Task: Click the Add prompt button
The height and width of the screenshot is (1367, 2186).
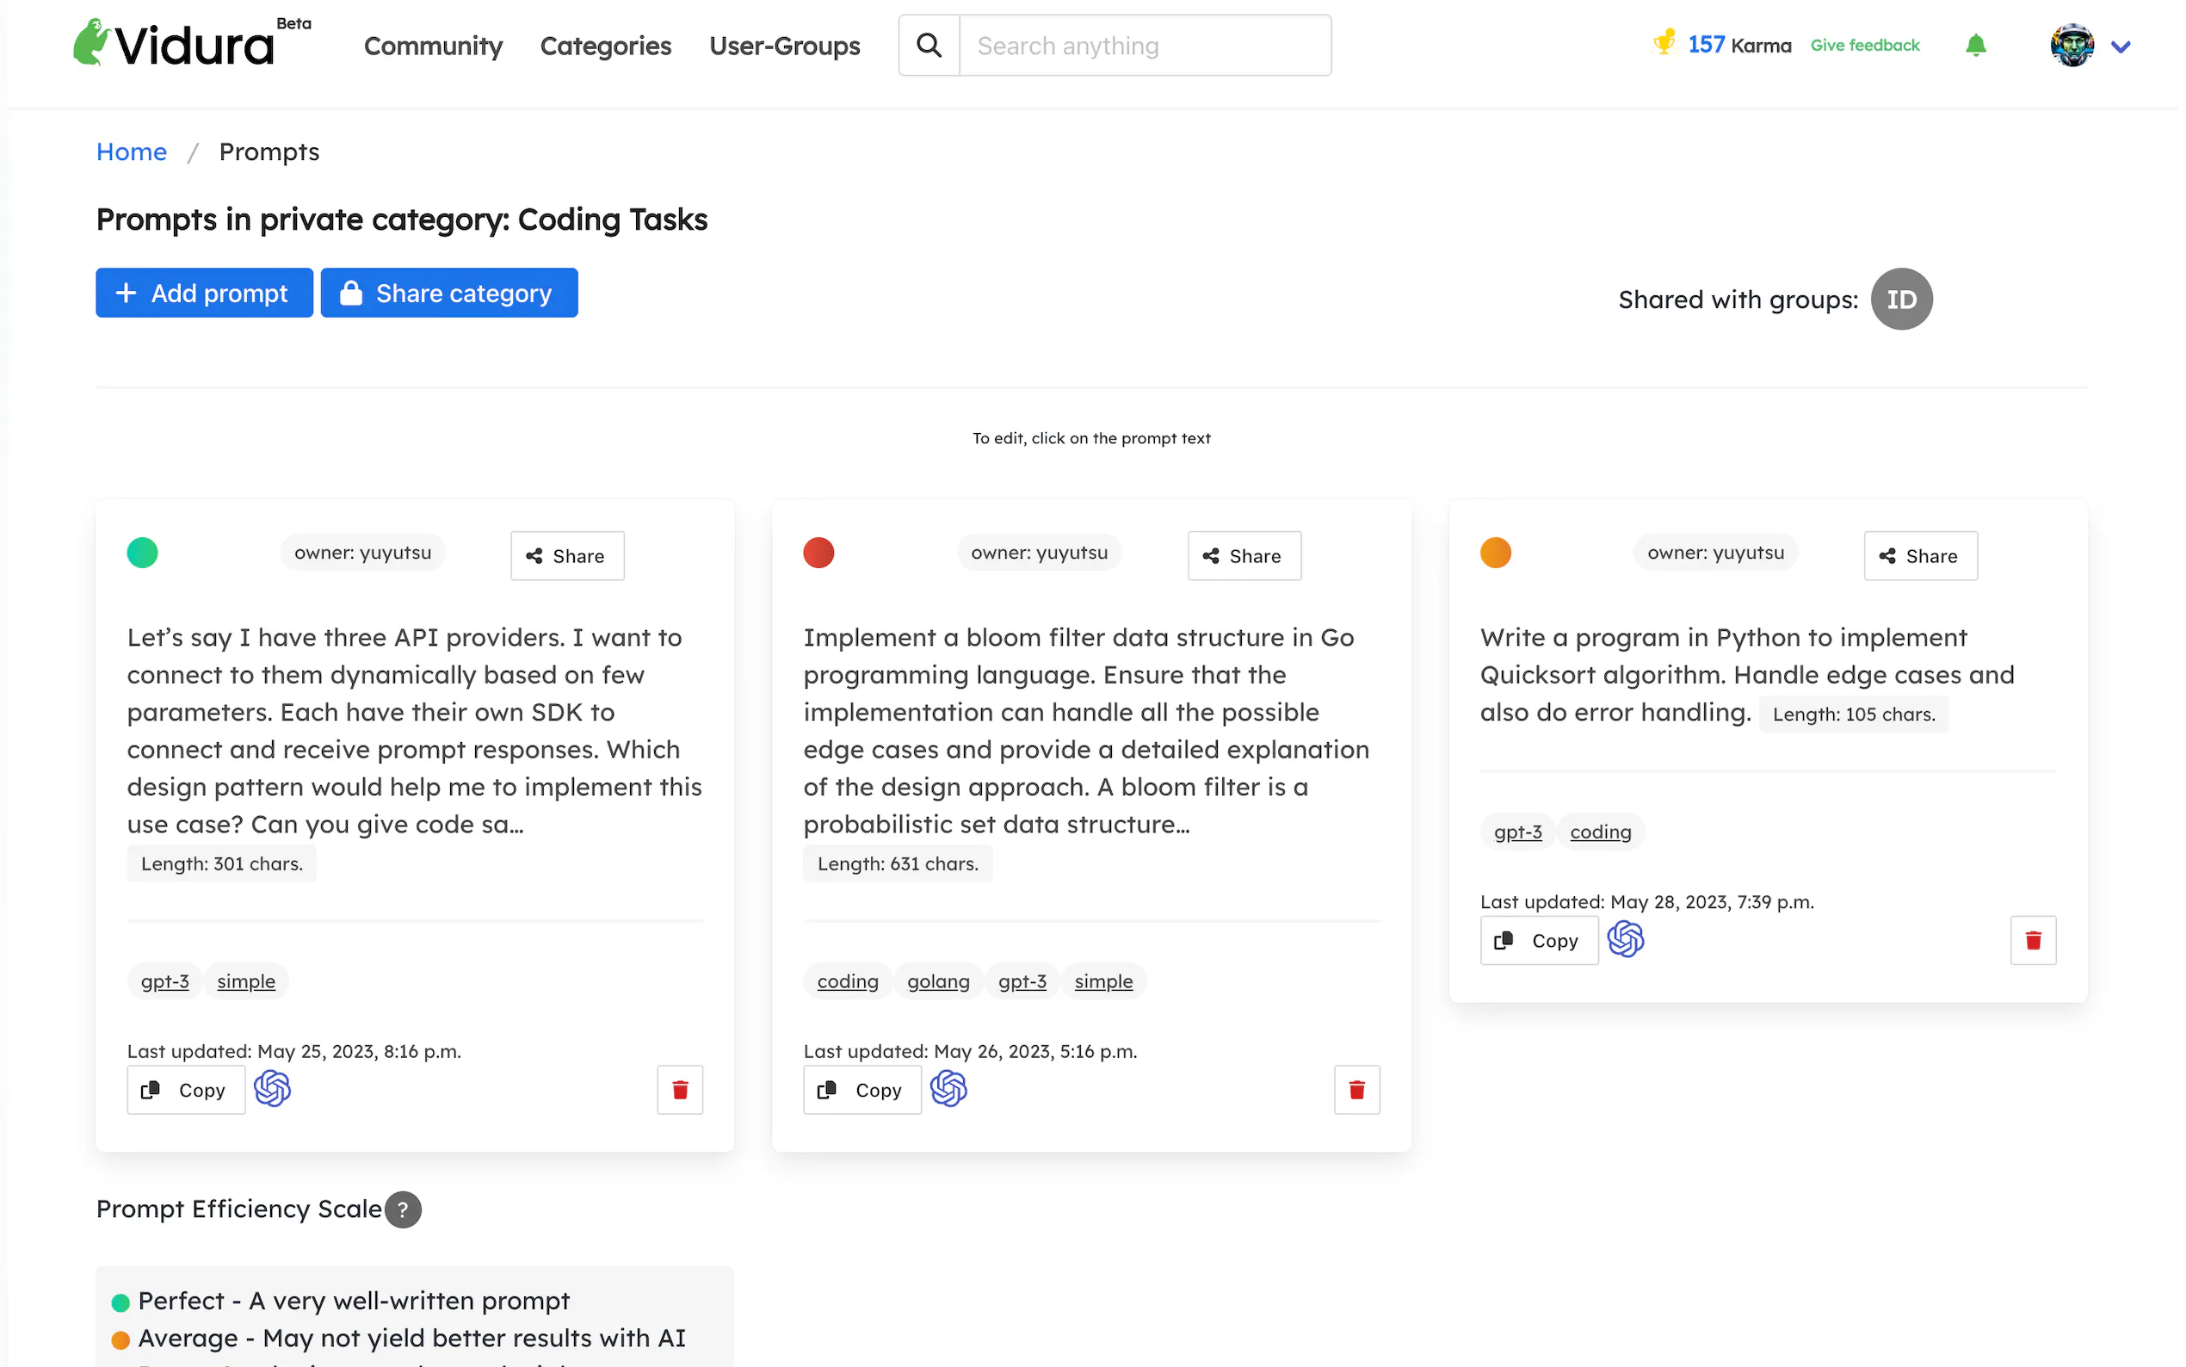Action: point(204,293)
